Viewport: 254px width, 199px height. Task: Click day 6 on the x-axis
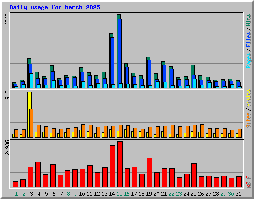(54, 194)
